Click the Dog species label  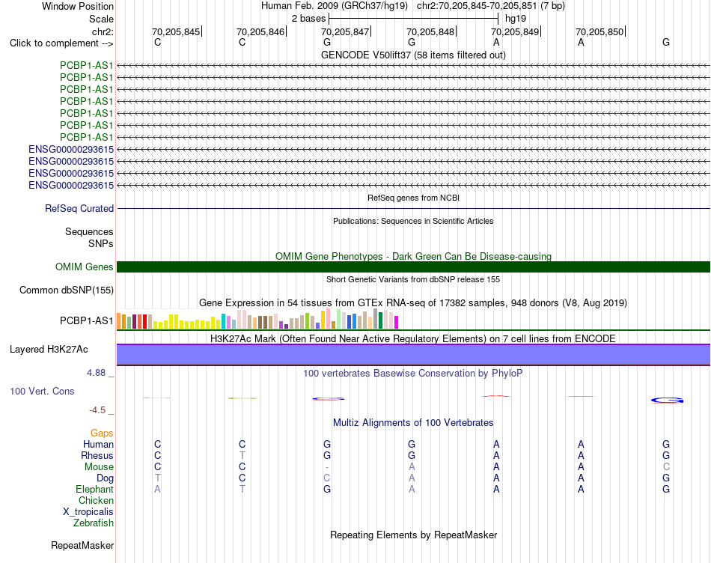click(106, 478)
